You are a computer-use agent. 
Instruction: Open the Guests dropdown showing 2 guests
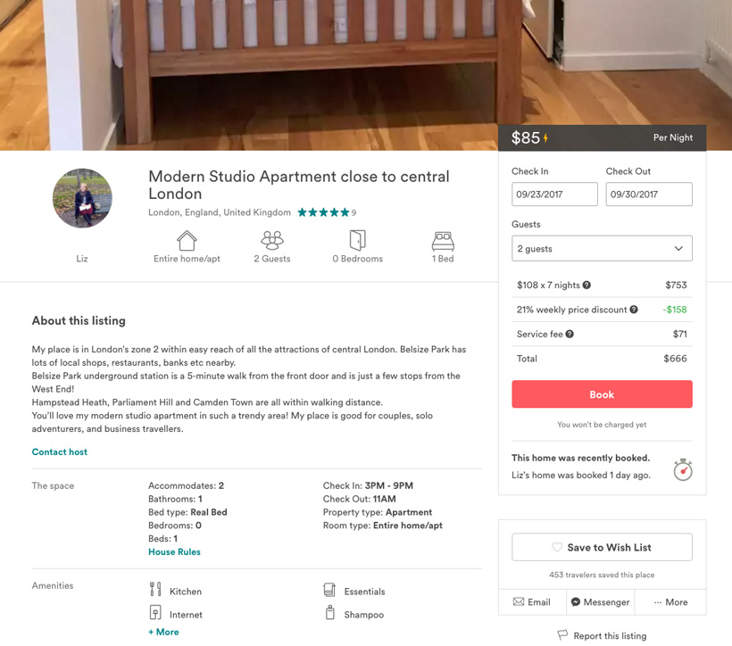click(x=602, y=249)
